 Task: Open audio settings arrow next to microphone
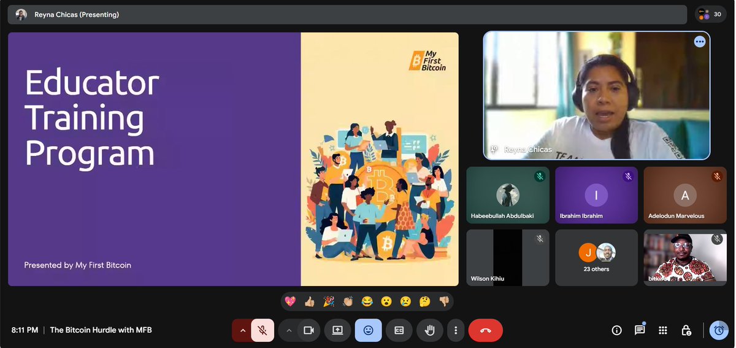[242, 330]
